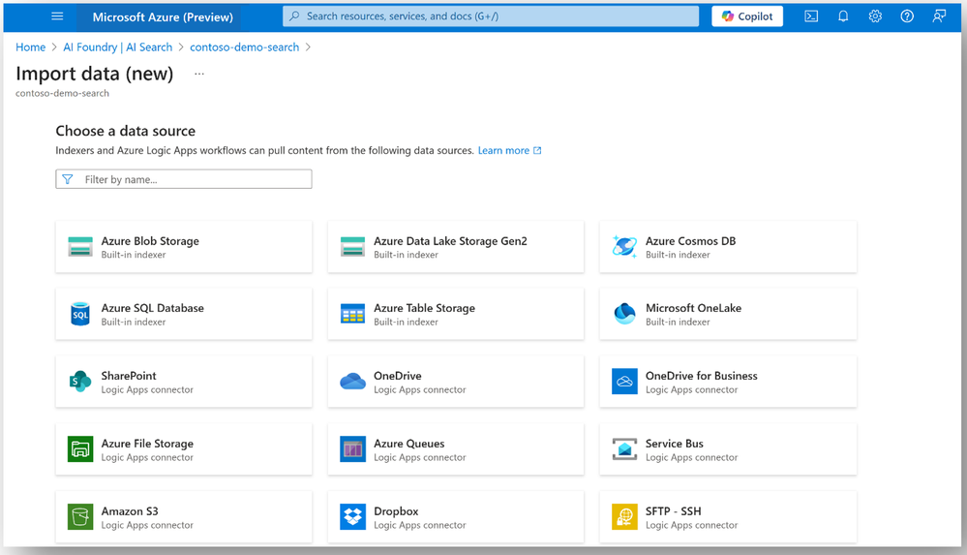Click the Azure File Storage icon
This screenshot has height=555, width=967.
(x=80, y=449)
